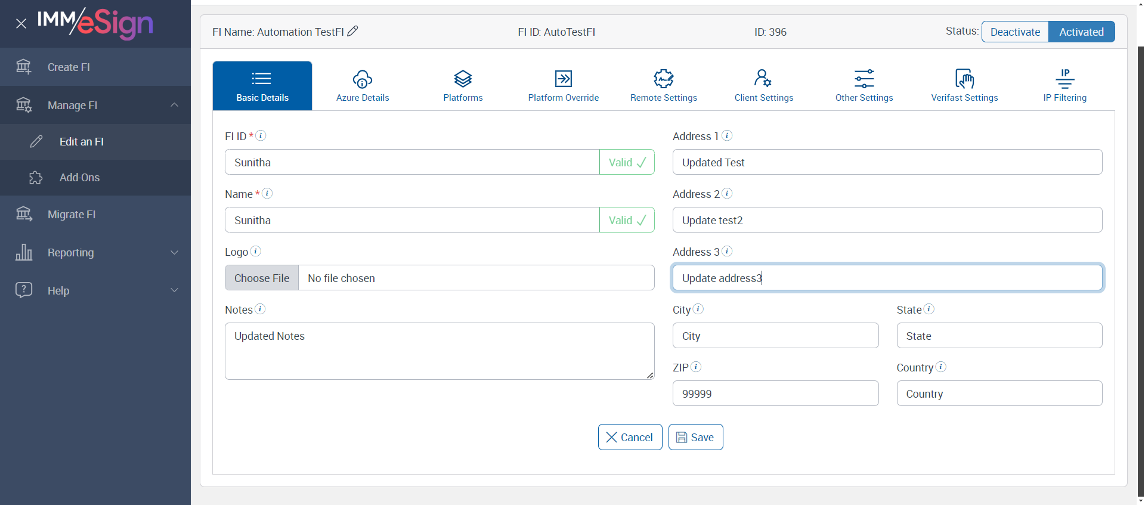The width and height of the screenshot is (1145, 505).
Task: Click the Logo field info icon
Action: 255,251
